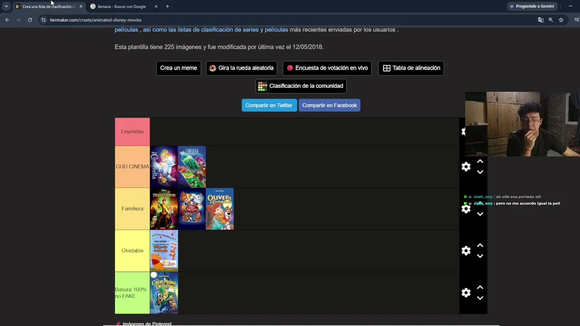Click the 'GUD CINEMA' tier label
The width and height of the screenshot is (580, 326).
coord(132,167)
